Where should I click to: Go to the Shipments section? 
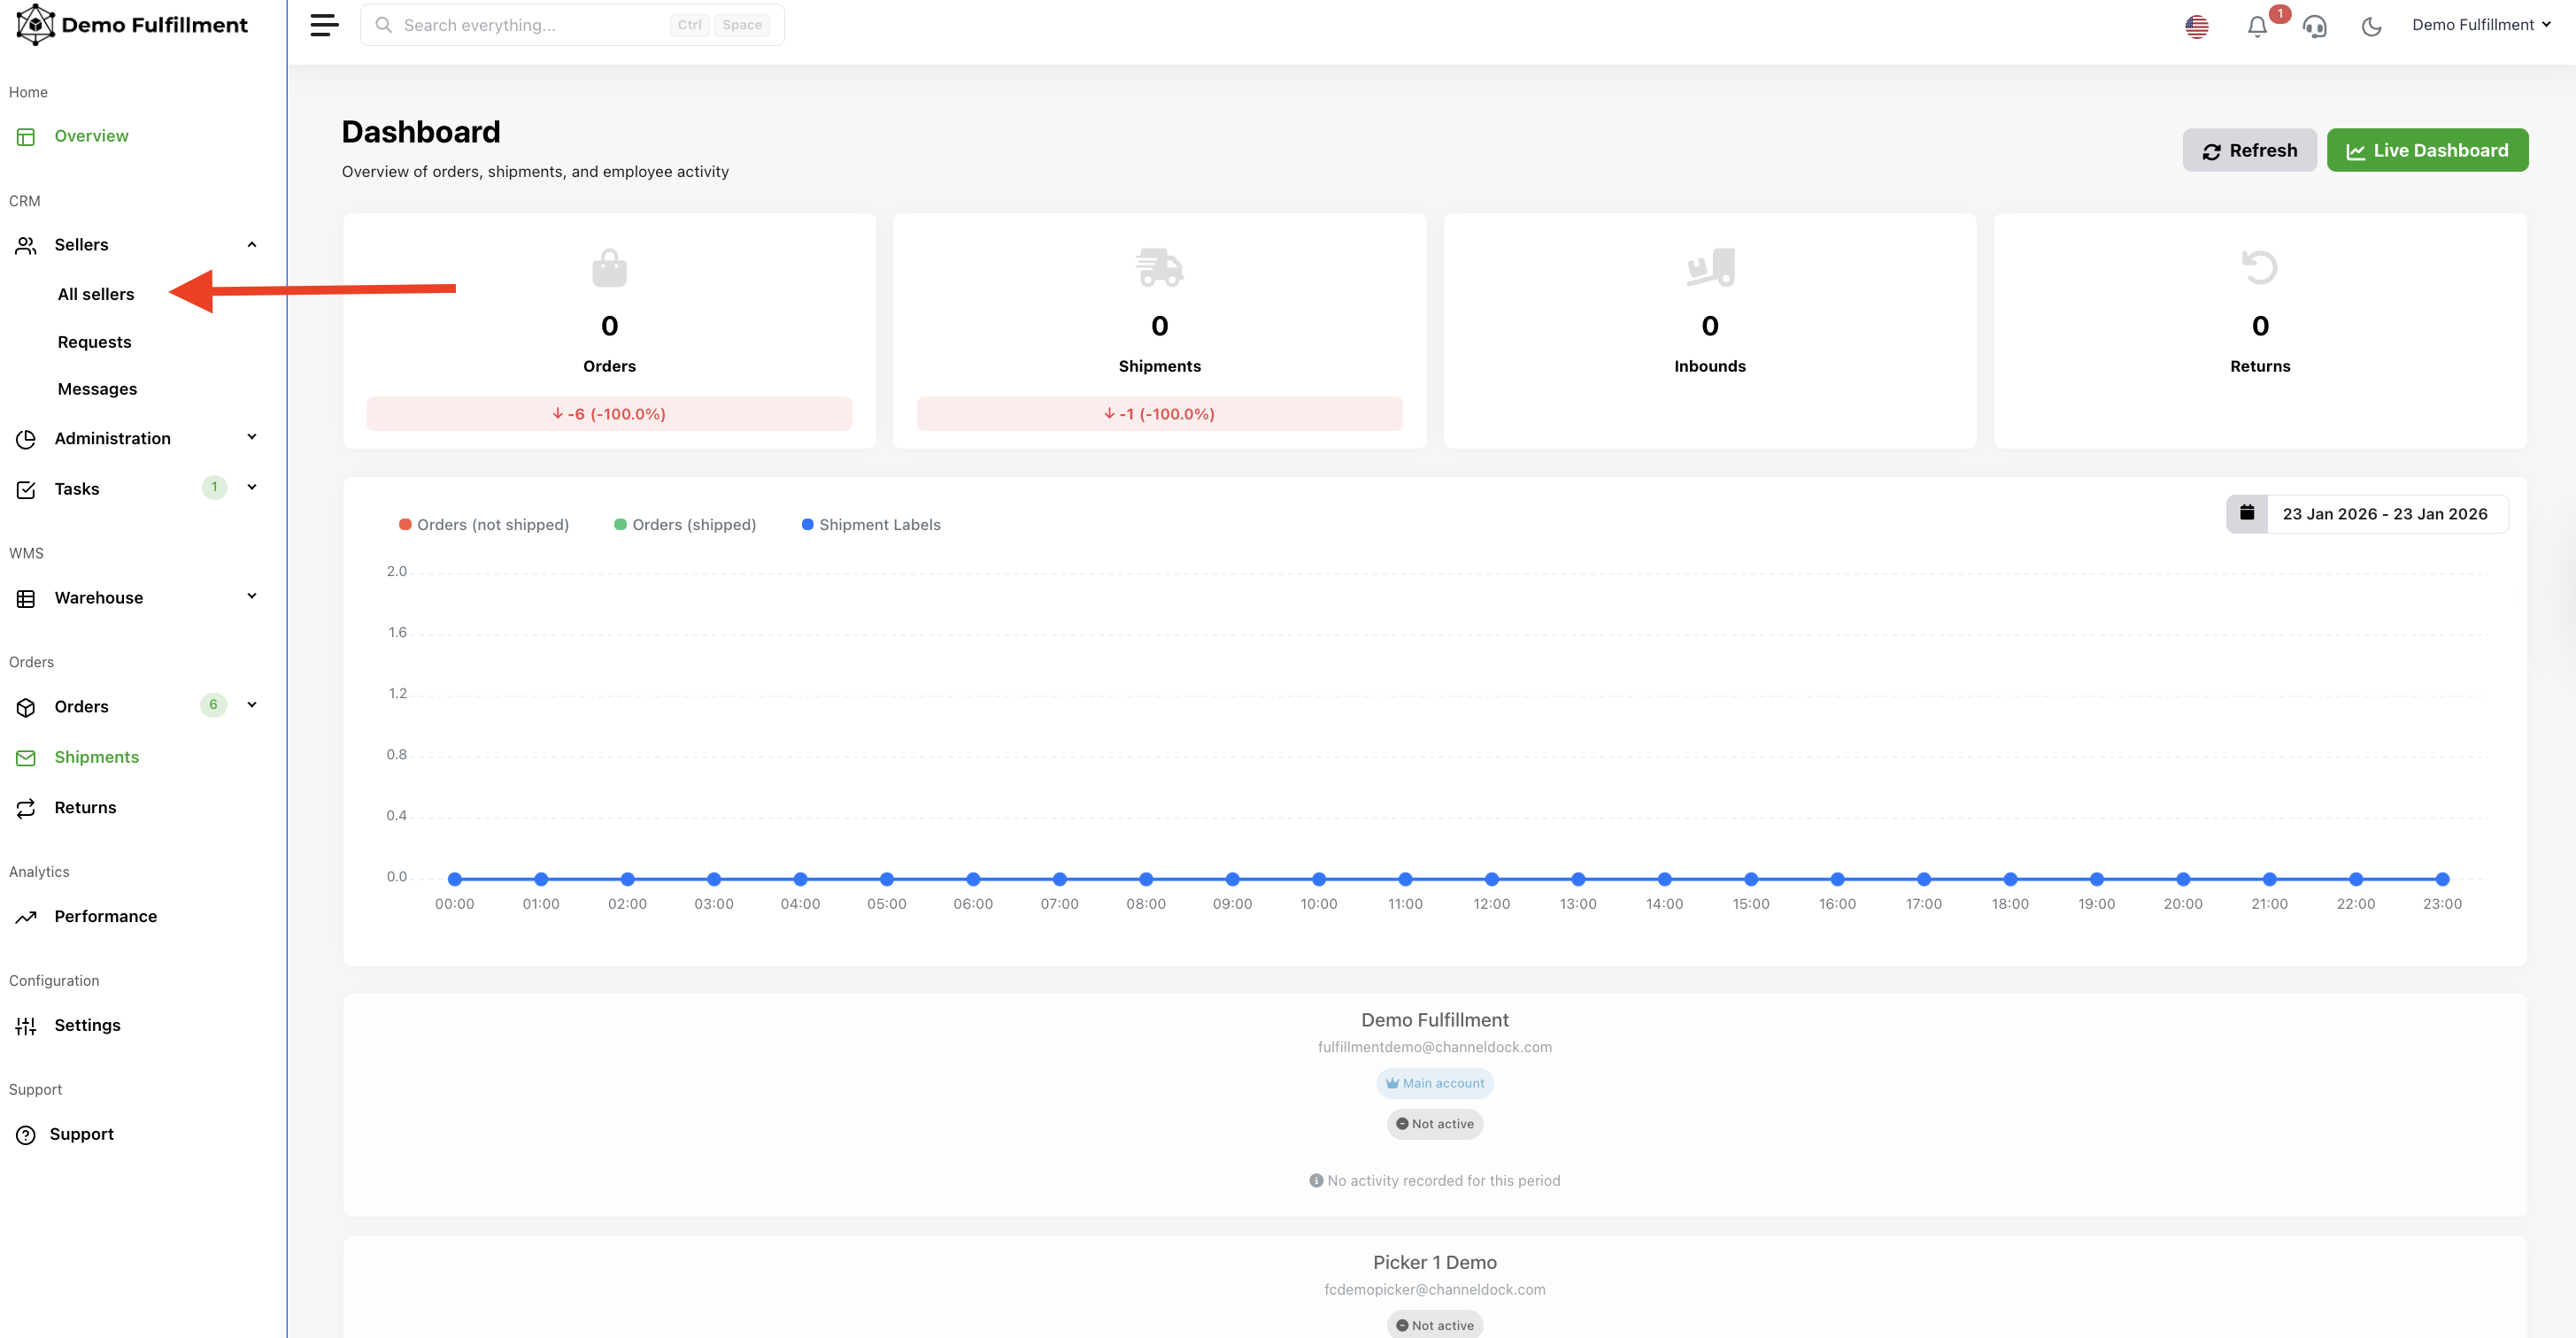pos(96,757)
